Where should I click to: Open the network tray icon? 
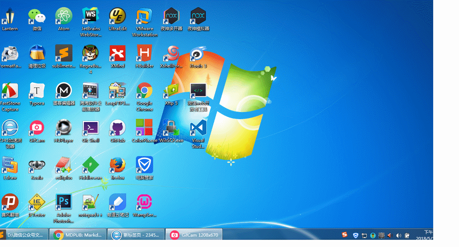click(364, 236)
